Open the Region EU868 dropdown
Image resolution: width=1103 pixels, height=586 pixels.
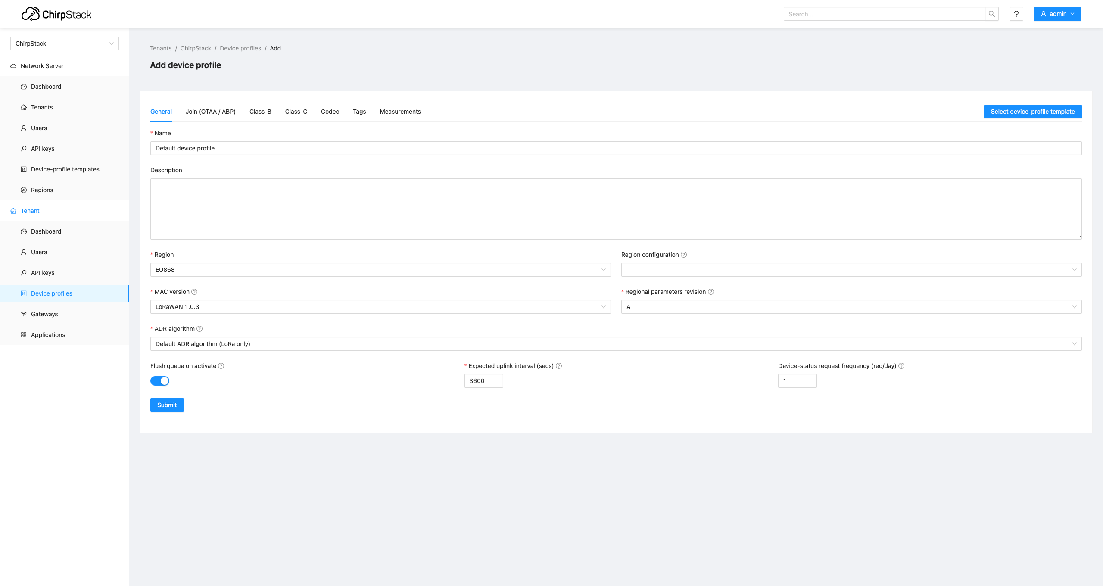click(x=380, y=270)
